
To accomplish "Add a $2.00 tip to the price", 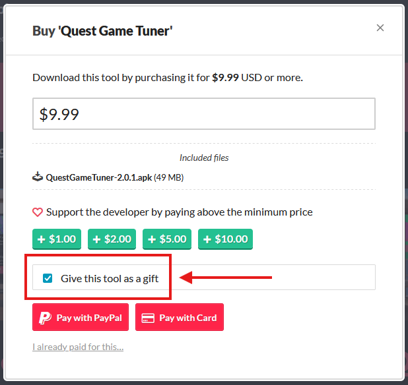I will coord(112,239).
